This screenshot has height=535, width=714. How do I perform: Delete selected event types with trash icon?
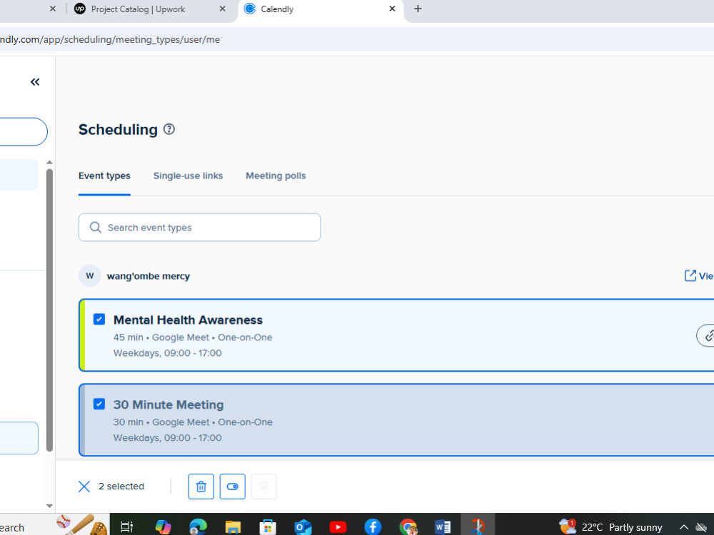tap(201, 486)
